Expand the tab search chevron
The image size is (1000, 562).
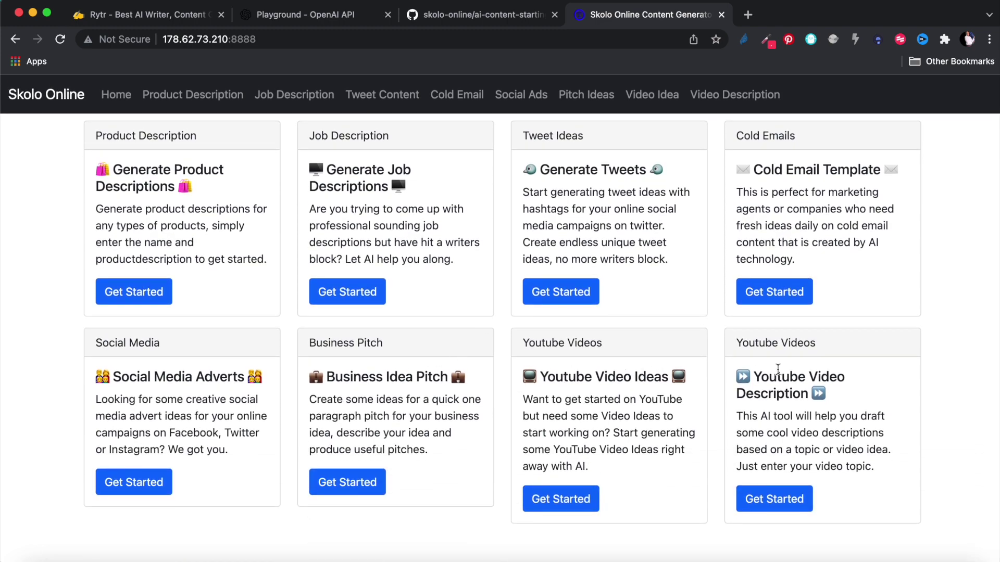tap(989, 15)
